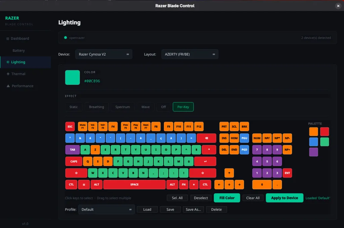344x228 pixels.
Task: Select the red return arrow key
Action: [x=205, y=162]
